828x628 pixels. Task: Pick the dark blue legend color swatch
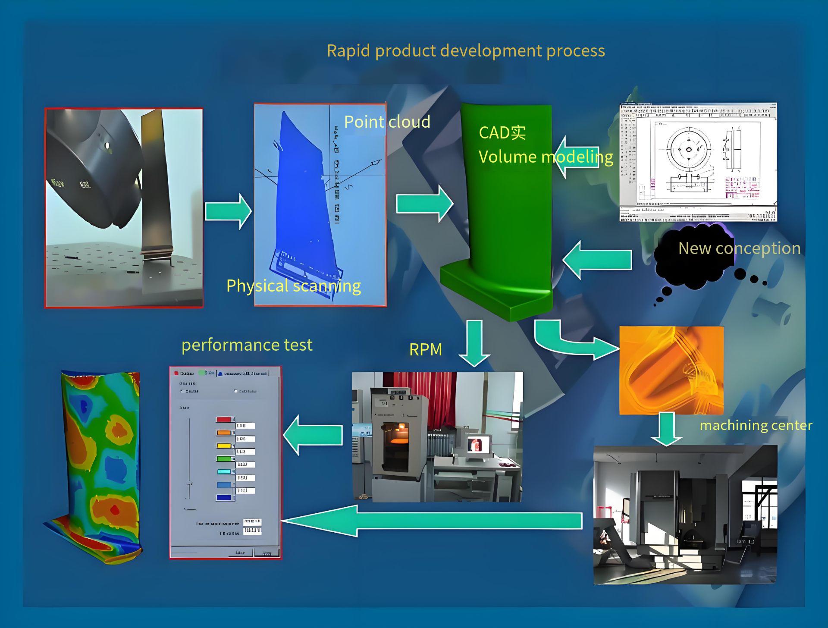point(224,498)
